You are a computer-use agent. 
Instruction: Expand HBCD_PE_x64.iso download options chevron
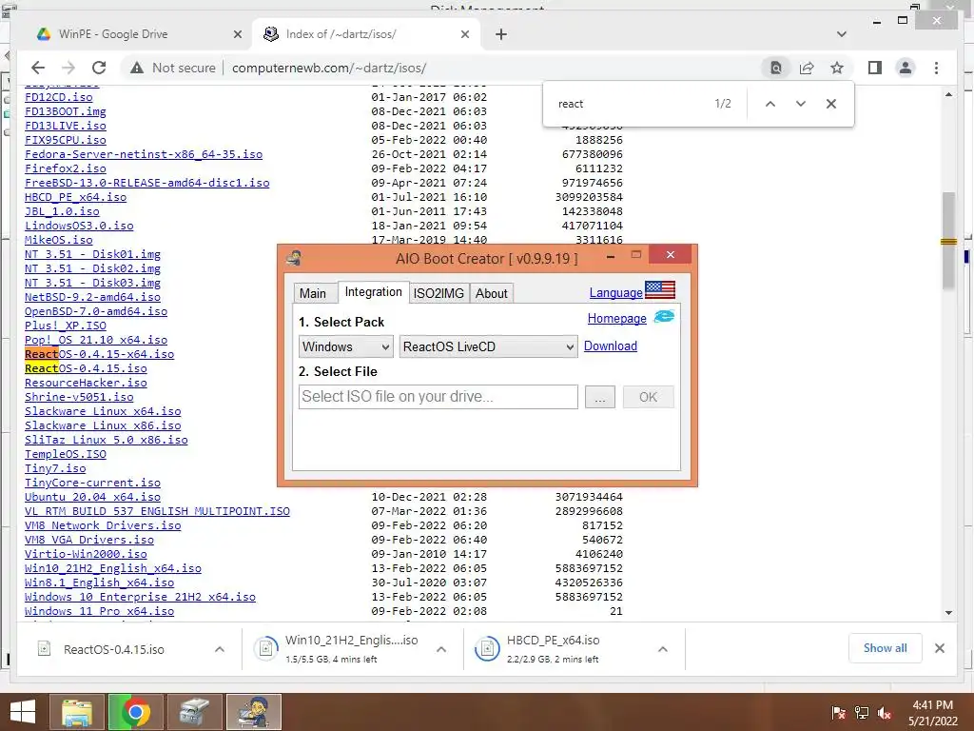tap(663, 649)
